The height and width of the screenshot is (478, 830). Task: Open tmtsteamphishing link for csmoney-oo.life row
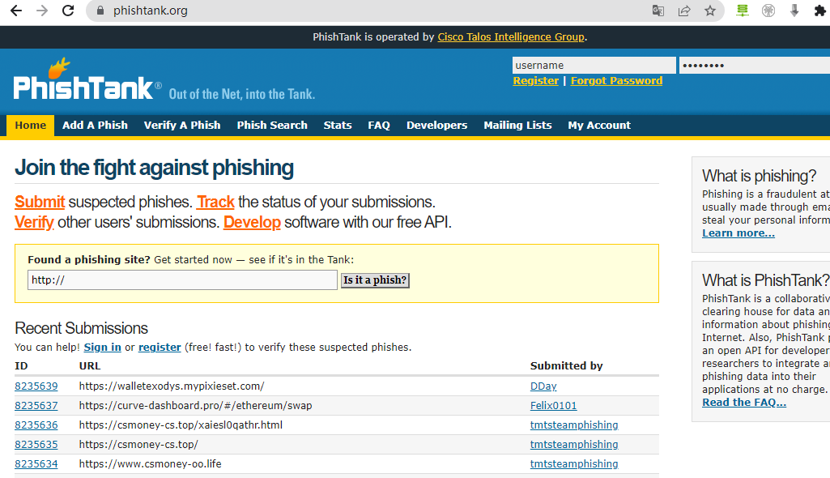pos(574,464)
